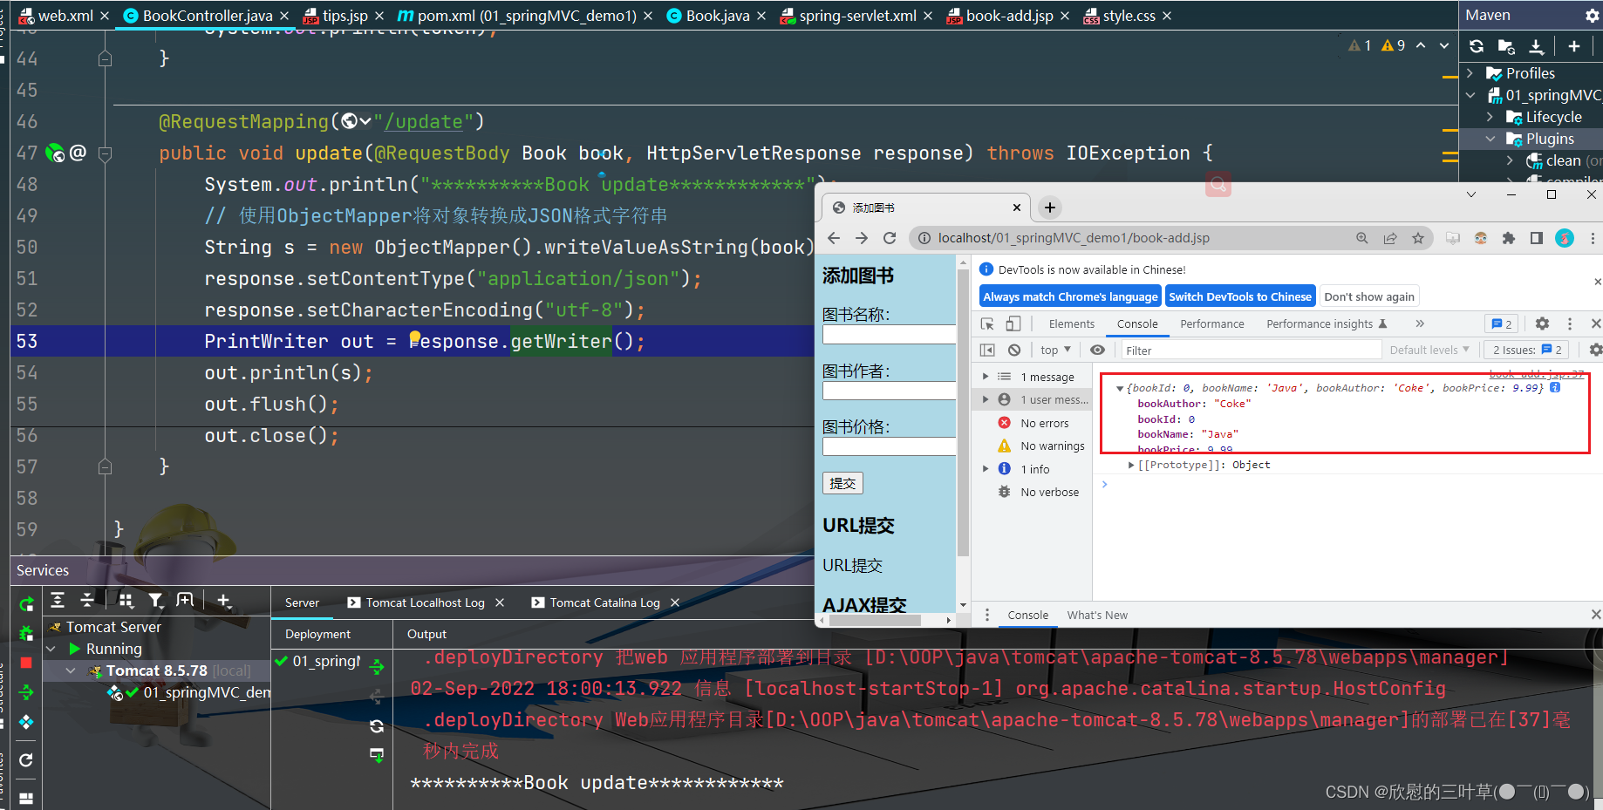Stop the running Tomcat server

click(x=26, y=663)
